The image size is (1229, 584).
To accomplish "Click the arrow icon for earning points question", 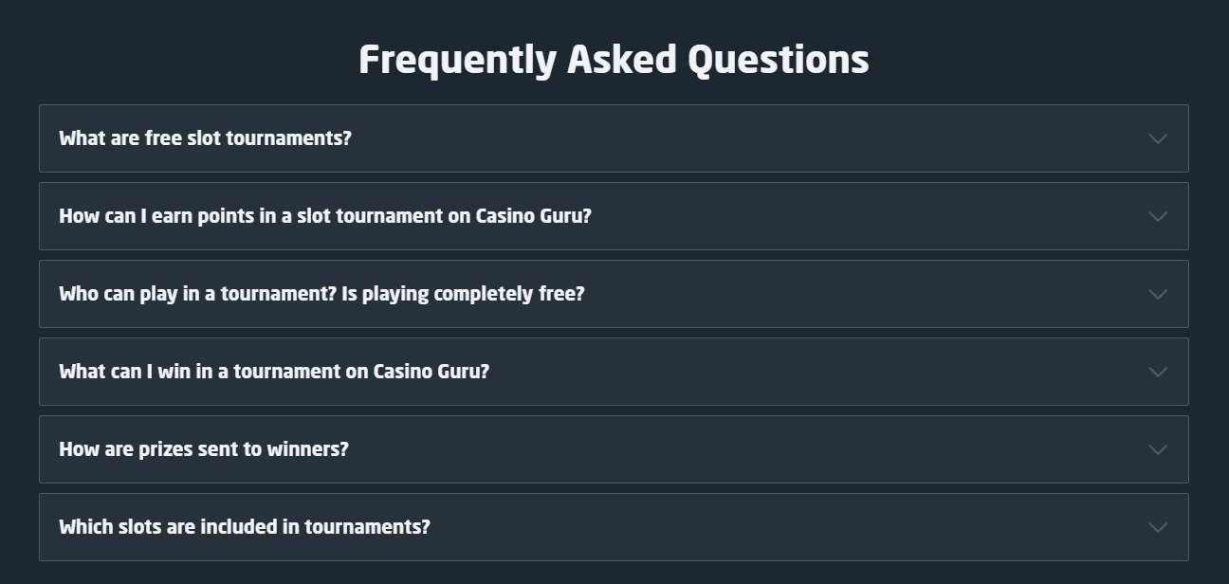I will 1157,216.
